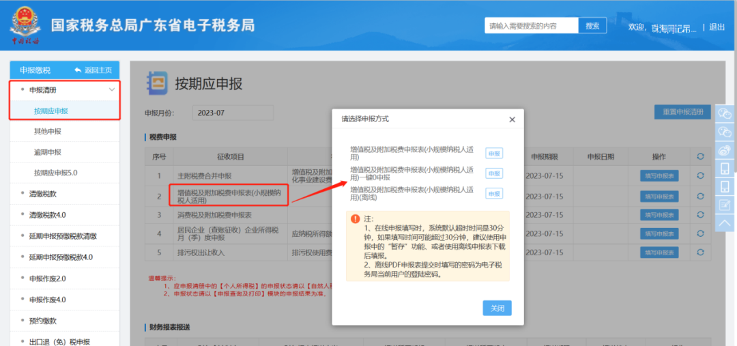
Task: Open the topmost WeChat icon in floating bar
Action: 725,113
